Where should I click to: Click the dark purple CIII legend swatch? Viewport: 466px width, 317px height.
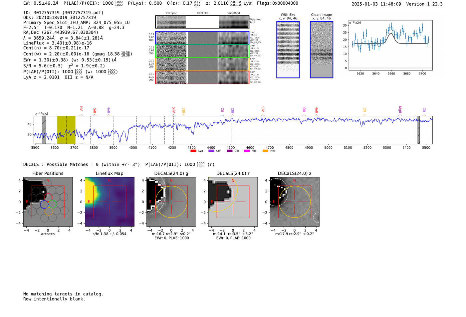(230, 151)
